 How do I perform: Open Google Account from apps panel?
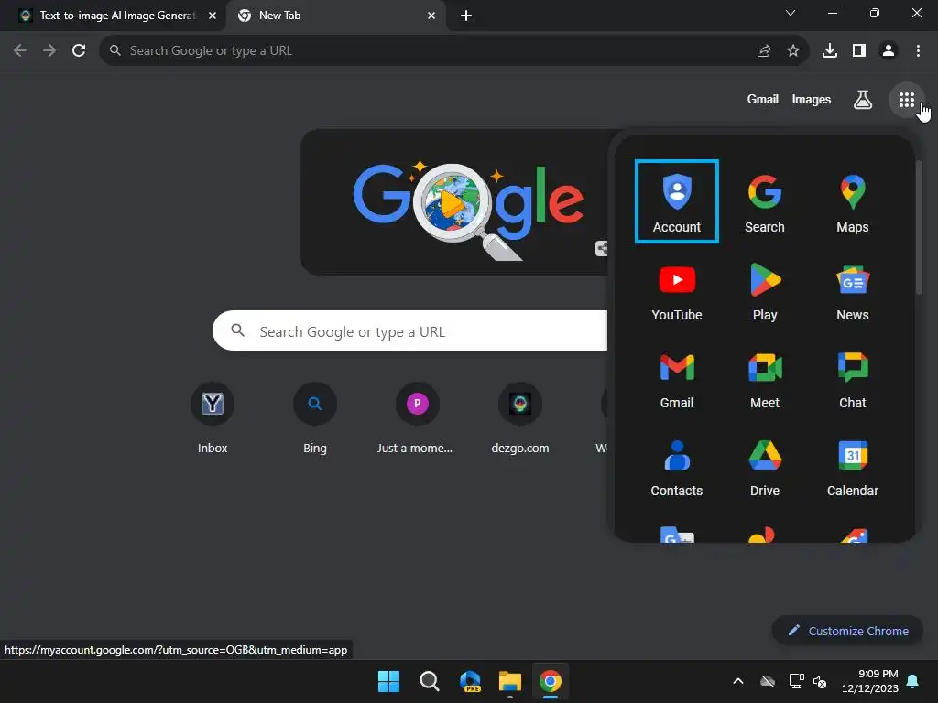[x=677, y=201]
